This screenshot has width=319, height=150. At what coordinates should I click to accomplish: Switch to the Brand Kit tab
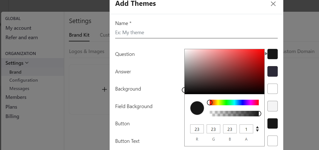coord(79,35)
